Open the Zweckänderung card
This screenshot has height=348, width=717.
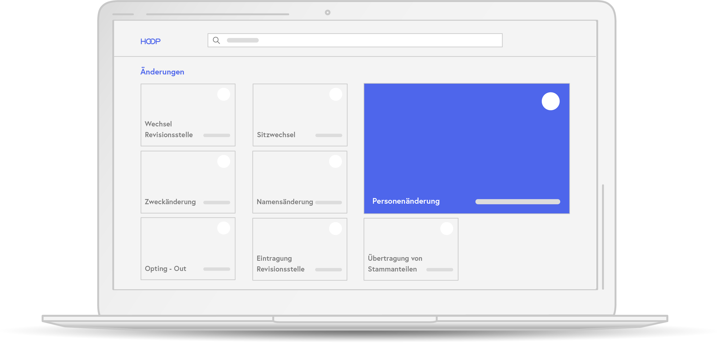188,182
